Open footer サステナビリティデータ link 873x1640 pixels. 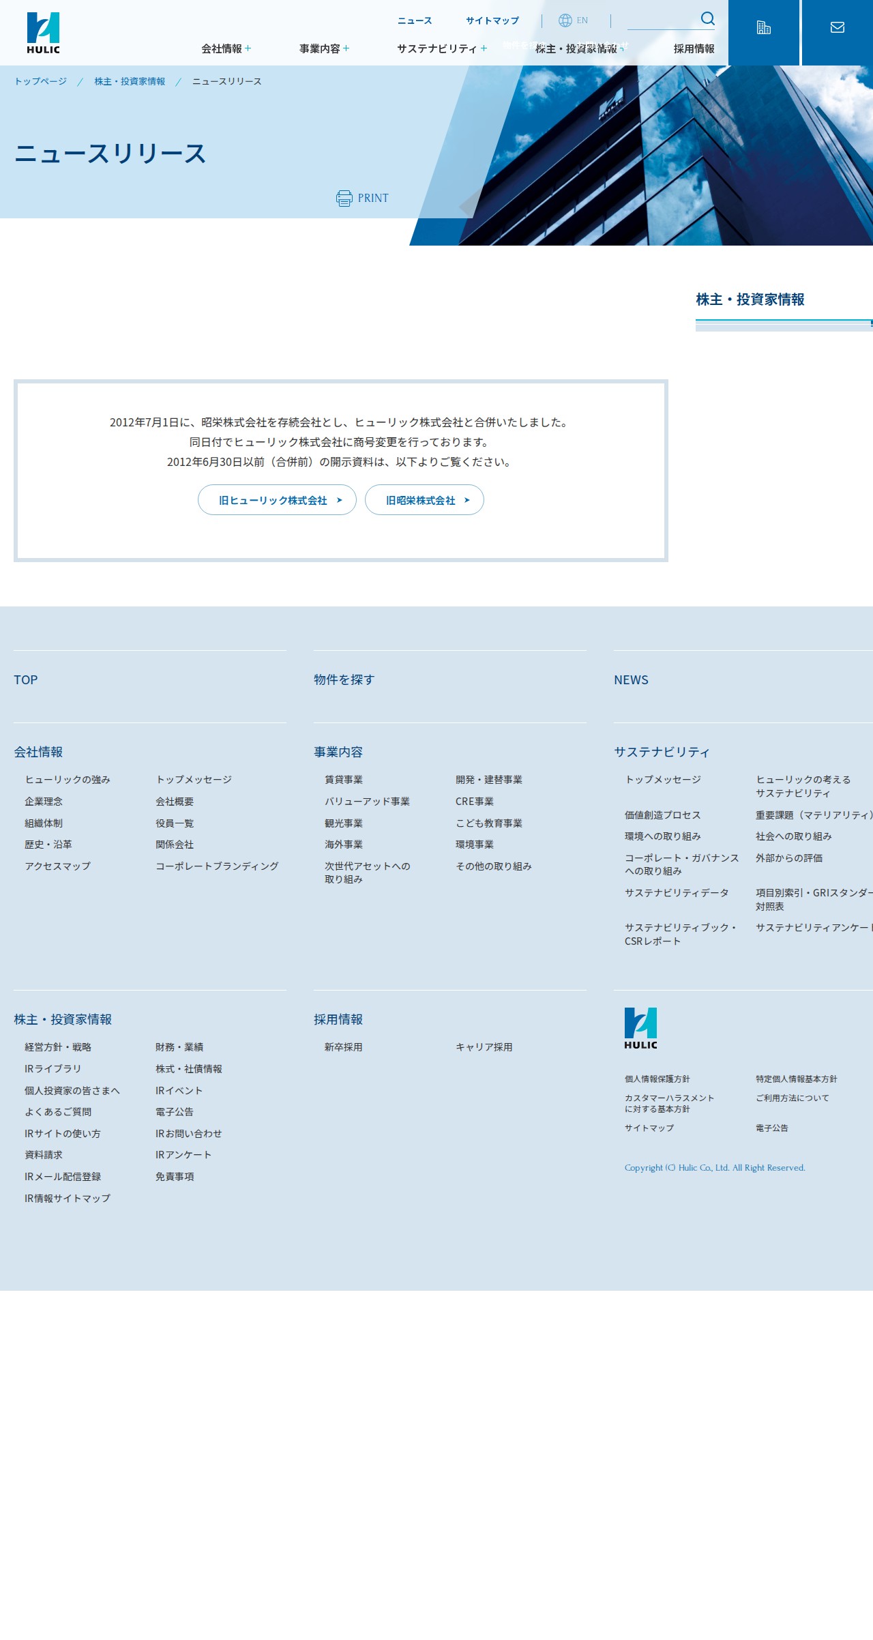pos(677,893)
